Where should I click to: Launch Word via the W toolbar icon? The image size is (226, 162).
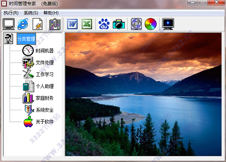tap(72, 24)
